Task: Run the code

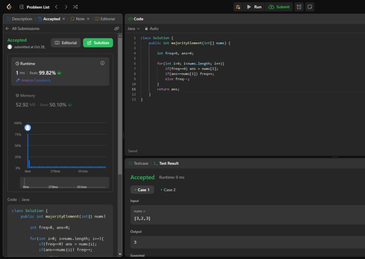Action: pos(254,7)
